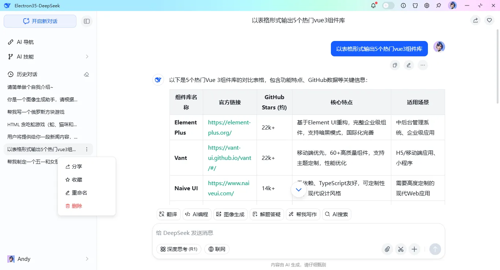
Task: Open notifications bell in title bar
Action: coord(373,5)
